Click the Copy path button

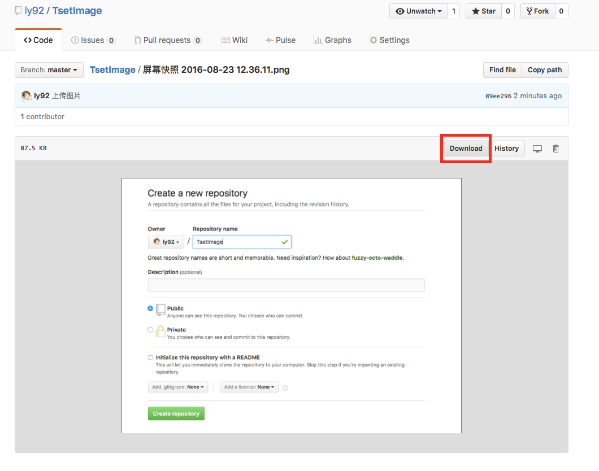[545, 70]
